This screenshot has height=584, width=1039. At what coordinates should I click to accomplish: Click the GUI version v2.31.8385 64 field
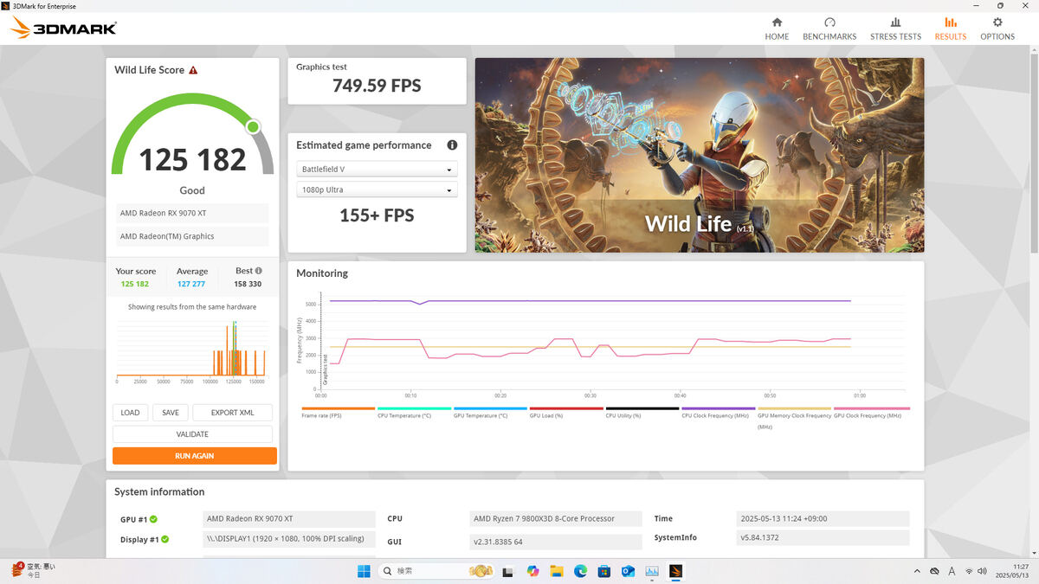click(x=555, y=542)
